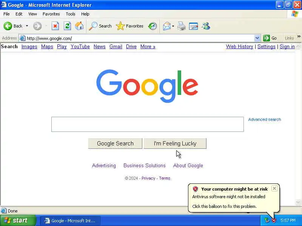Expand the Mail button dropdown arrow
Viewport: 302px width, 226px height.
(x=173, y=26)
